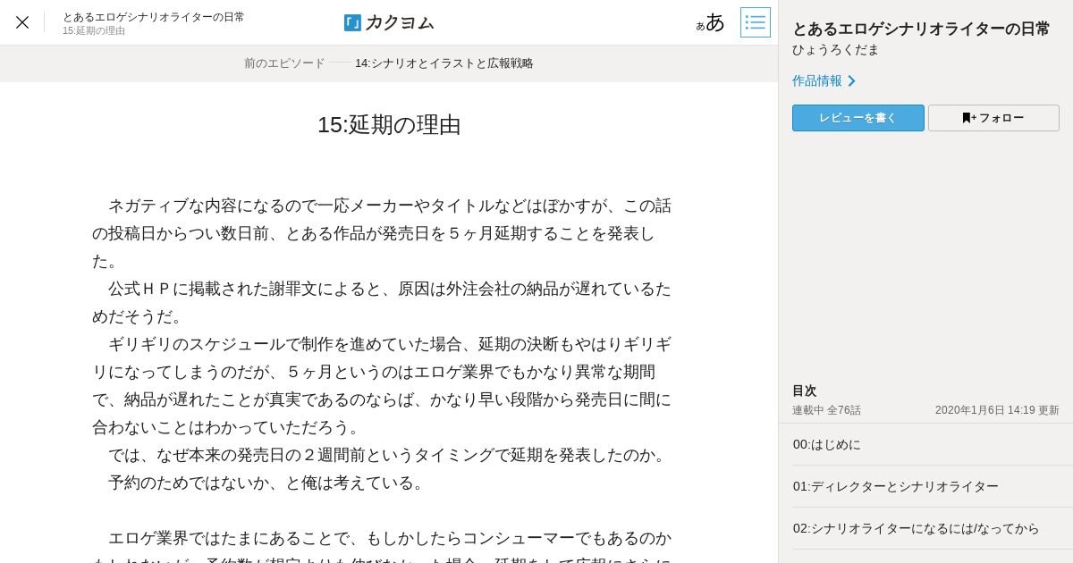Click the 前のエピソード label
The image size is (1073, 563).
284,63
